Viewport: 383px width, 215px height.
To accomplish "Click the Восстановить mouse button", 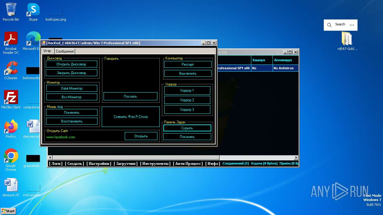I will [x=72, y=121].
